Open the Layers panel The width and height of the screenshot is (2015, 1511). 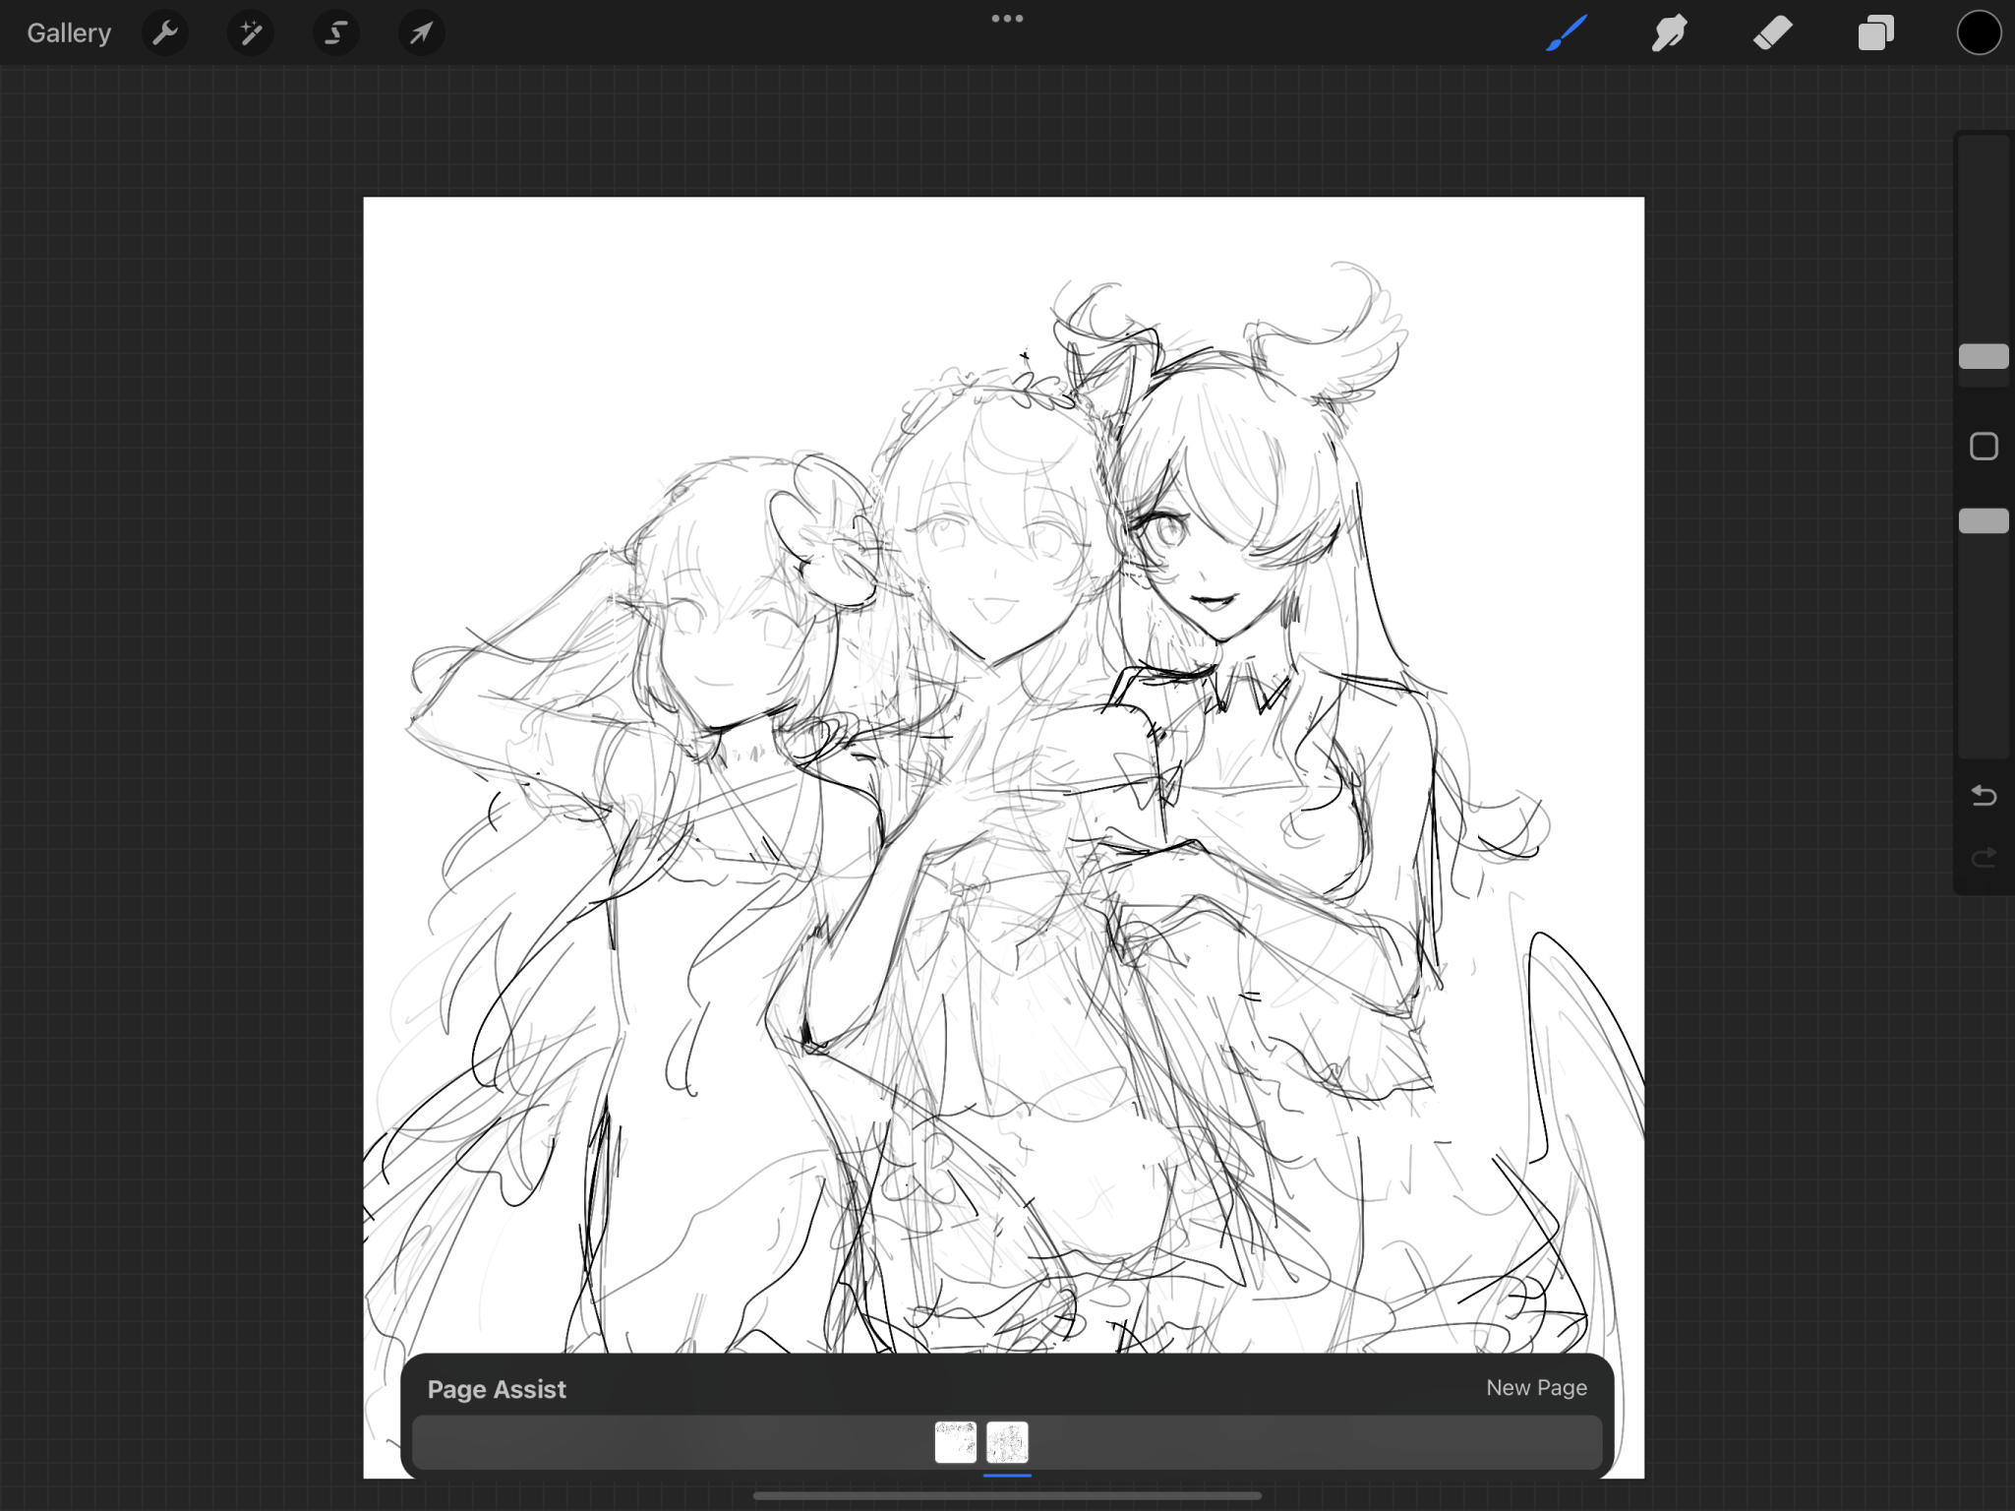(x=1875, y=33)
